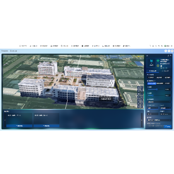Click the right carousel arrow in bottom panel
The width and height of the screenshot is (174, 174).
coord(142,120)
